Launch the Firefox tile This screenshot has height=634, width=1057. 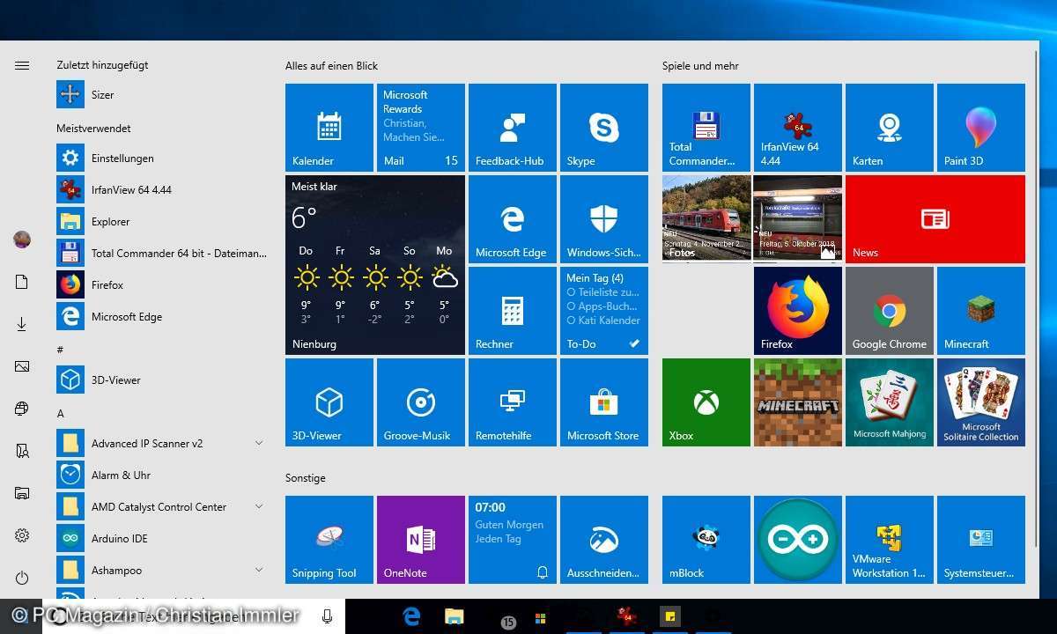pyautogui.click(x=798, y=311)
